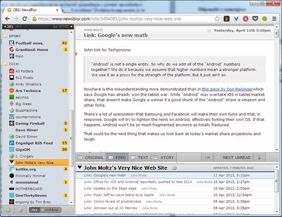Select the NewsBlur browser tab
The height and width of the screenshot is (217, 282).
(x=32, y=10)
